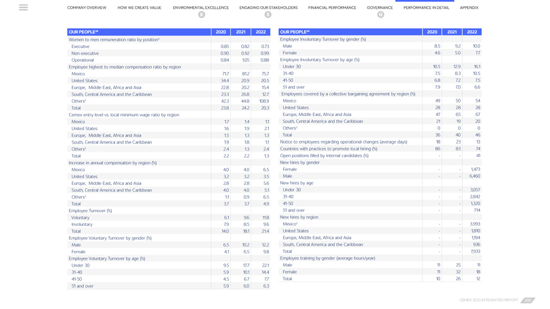Click 'Employees covered by a collective bargaining' heading
This screenshot has height=309, width=550.
coord(348,94)
